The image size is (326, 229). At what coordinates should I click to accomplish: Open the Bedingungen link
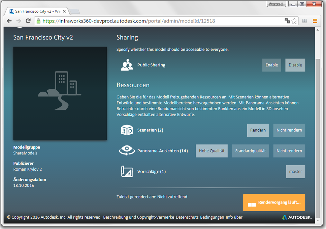click(x=212, y=217)
